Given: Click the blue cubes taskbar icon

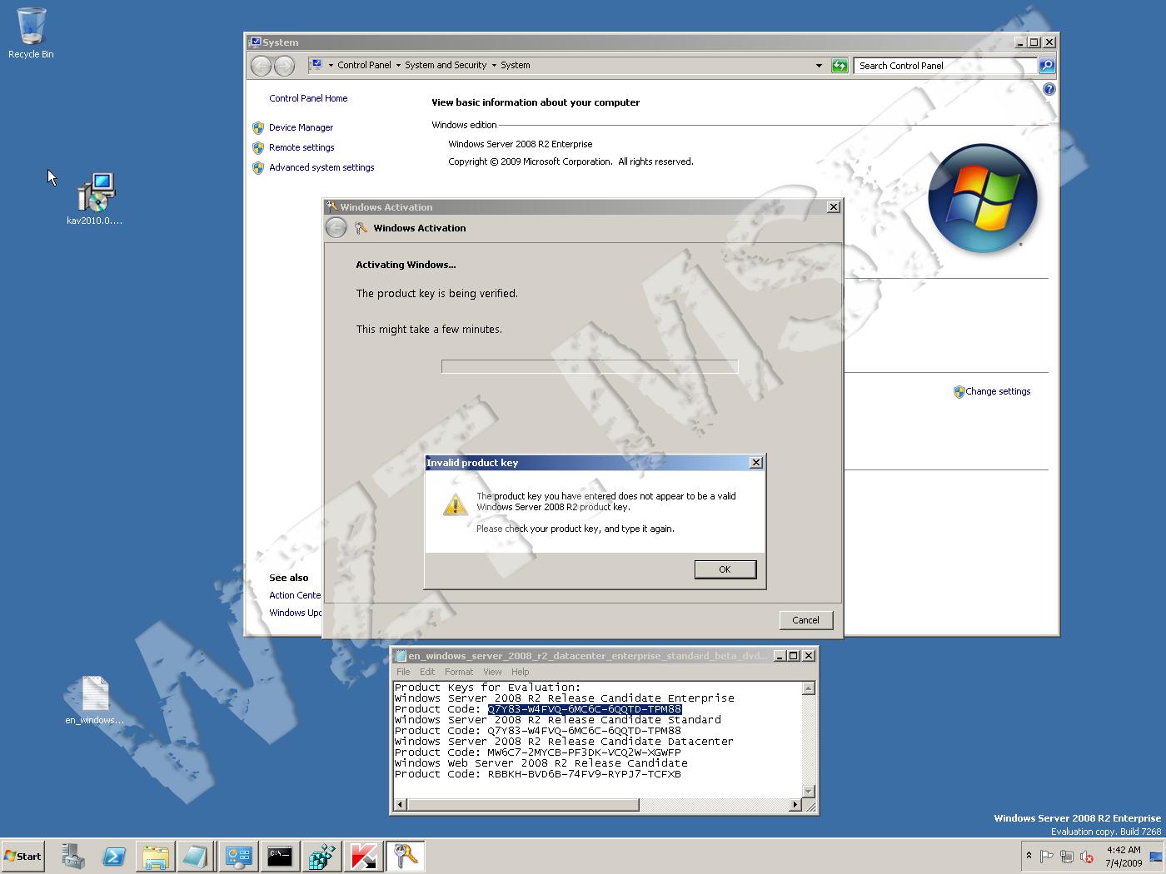Looking at the screenshot, I should point(321,856).
